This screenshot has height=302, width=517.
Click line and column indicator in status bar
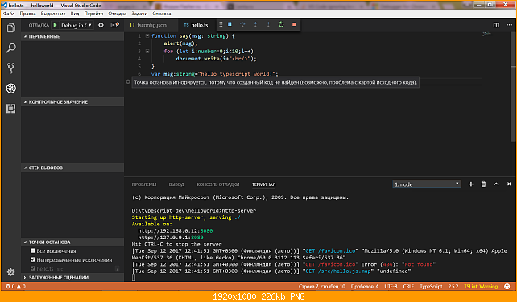322,286
